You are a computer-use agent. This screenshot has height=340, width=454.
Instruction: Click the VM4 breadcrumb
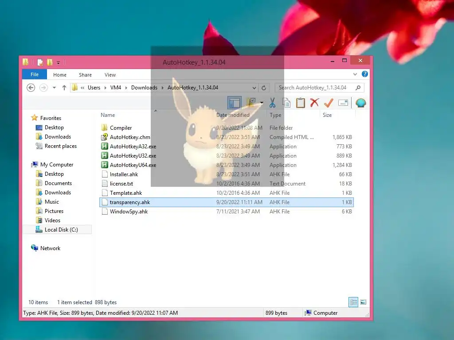[116, 87]
